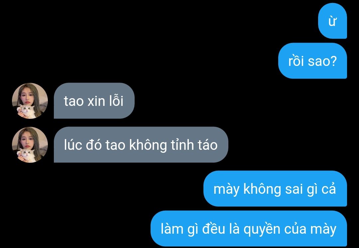Image resolution: width=359 pixels, height=248 pixels.
Task: Click the "rồi sao?" message bubble
Action: [x=312, y=61]
